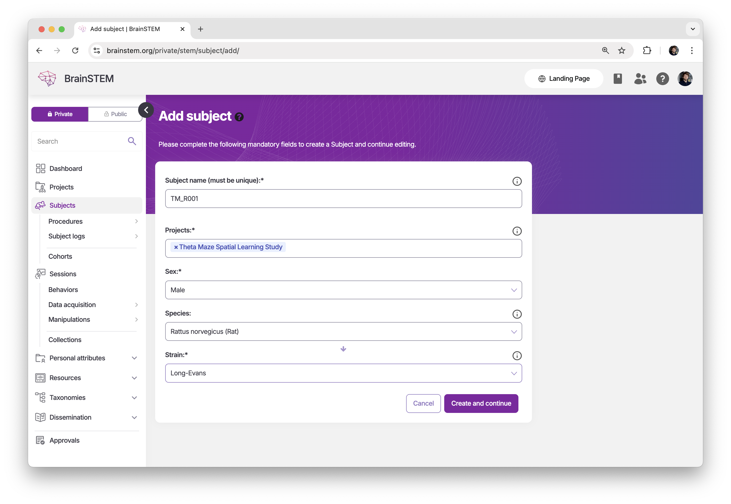Click the help icon beside Add subject
Screen dimensions: 731x504
coord(239,117)
